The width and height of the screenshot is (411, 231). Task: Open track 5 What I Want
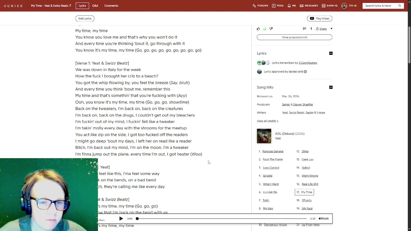(271, 184)
